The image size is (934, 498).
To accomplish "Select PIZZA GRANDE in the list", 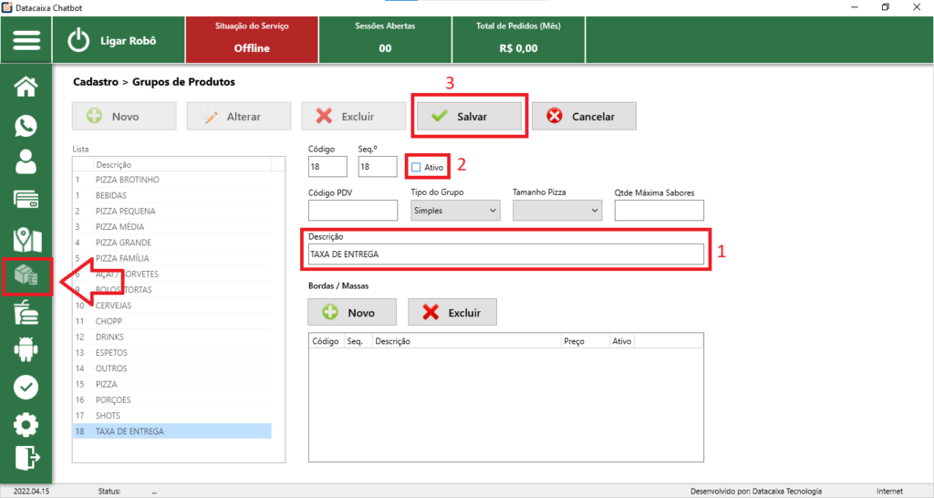I will tap(123, 243).
